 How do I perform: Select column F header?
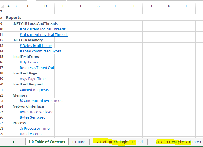click(81, 6)
